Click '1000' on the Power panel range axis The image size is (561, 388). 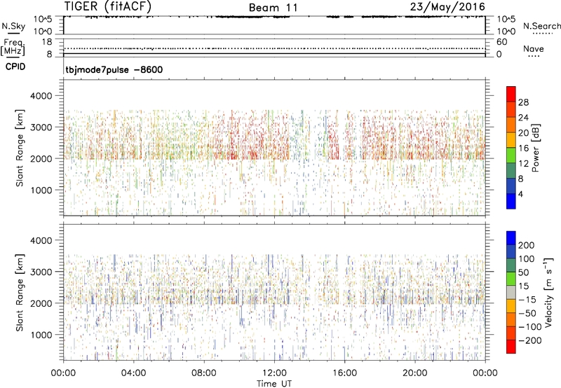[x=41, y=190]
